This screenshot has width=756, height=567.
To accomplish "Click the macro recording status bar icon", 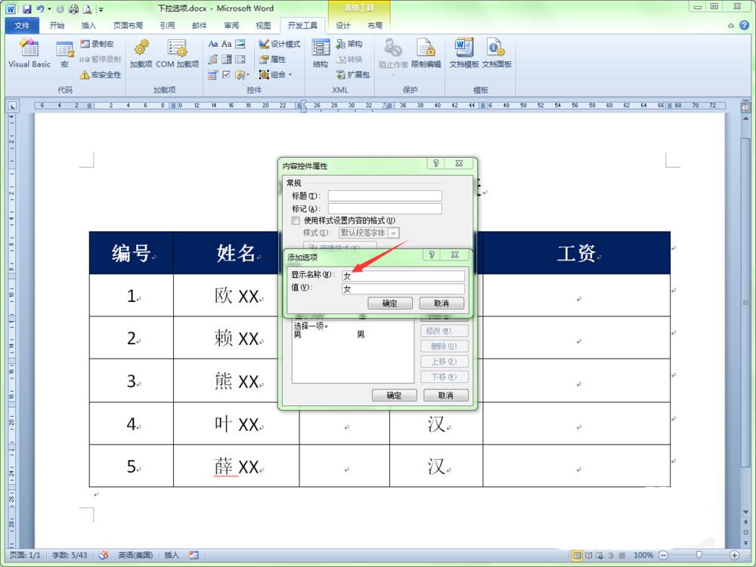I will pyautogui.click(x=194, y=555).
